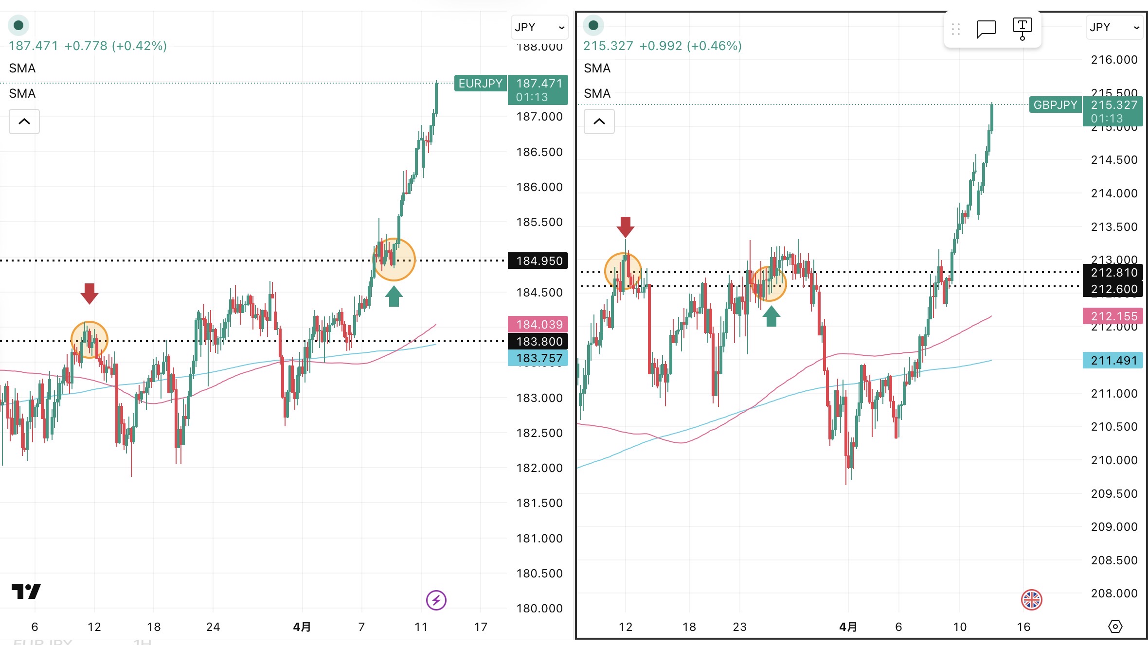Viewport: 1148px width, 645px height.
Task: Click the floating toolbar drag handle
Action: tap(955, 29)
